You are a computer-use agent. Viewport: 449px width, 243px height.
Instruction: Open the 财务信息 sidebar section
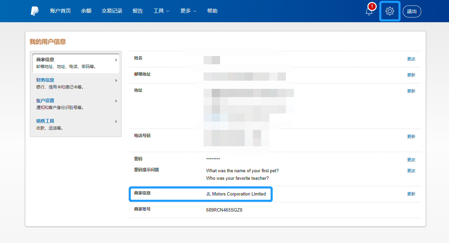[76, 83]
